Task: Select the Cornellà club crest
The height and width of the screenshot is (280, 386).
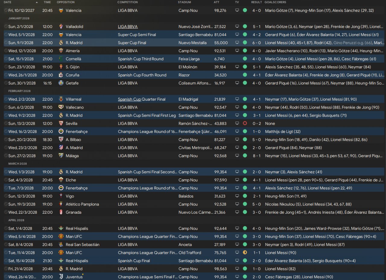Action: 61,59
